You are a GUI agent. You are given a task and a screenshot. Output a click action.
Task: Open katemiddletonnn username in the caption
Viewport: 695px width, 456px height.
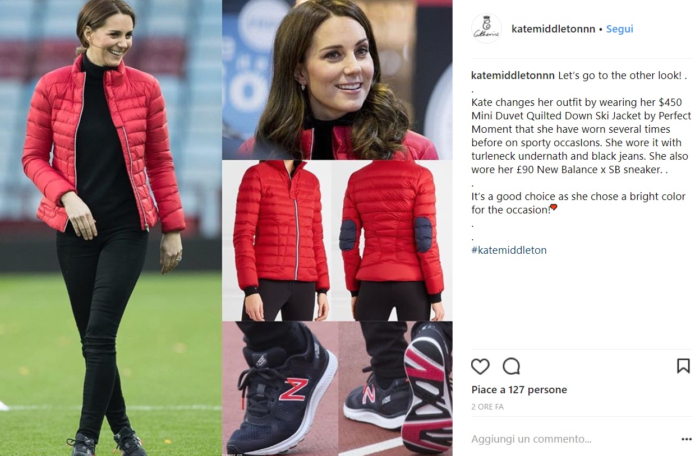point(513,76)
